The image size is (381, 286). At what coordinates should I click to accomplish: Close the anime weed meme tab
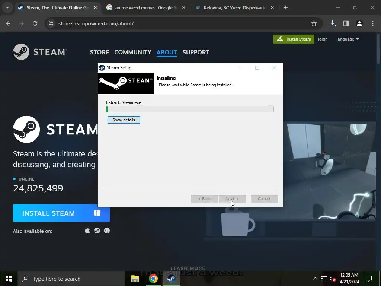184,8
